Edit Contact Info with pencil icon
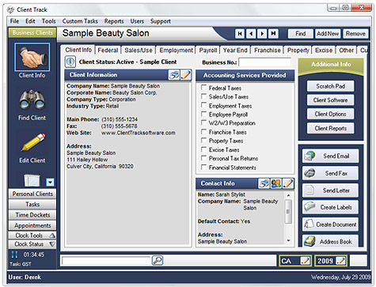 coord(288,183)
